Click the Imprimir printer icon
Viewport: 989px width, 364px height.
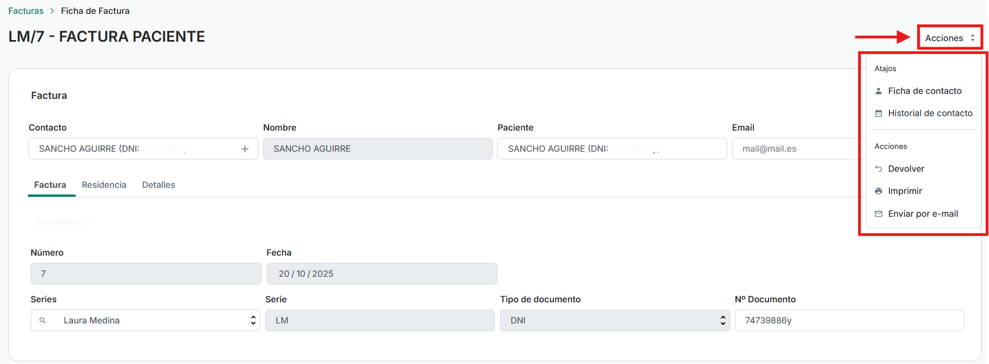879,191
